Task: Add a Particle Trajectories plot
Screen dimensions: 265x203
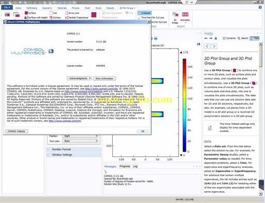Action: pyautogui.click(x=77, y=18)
